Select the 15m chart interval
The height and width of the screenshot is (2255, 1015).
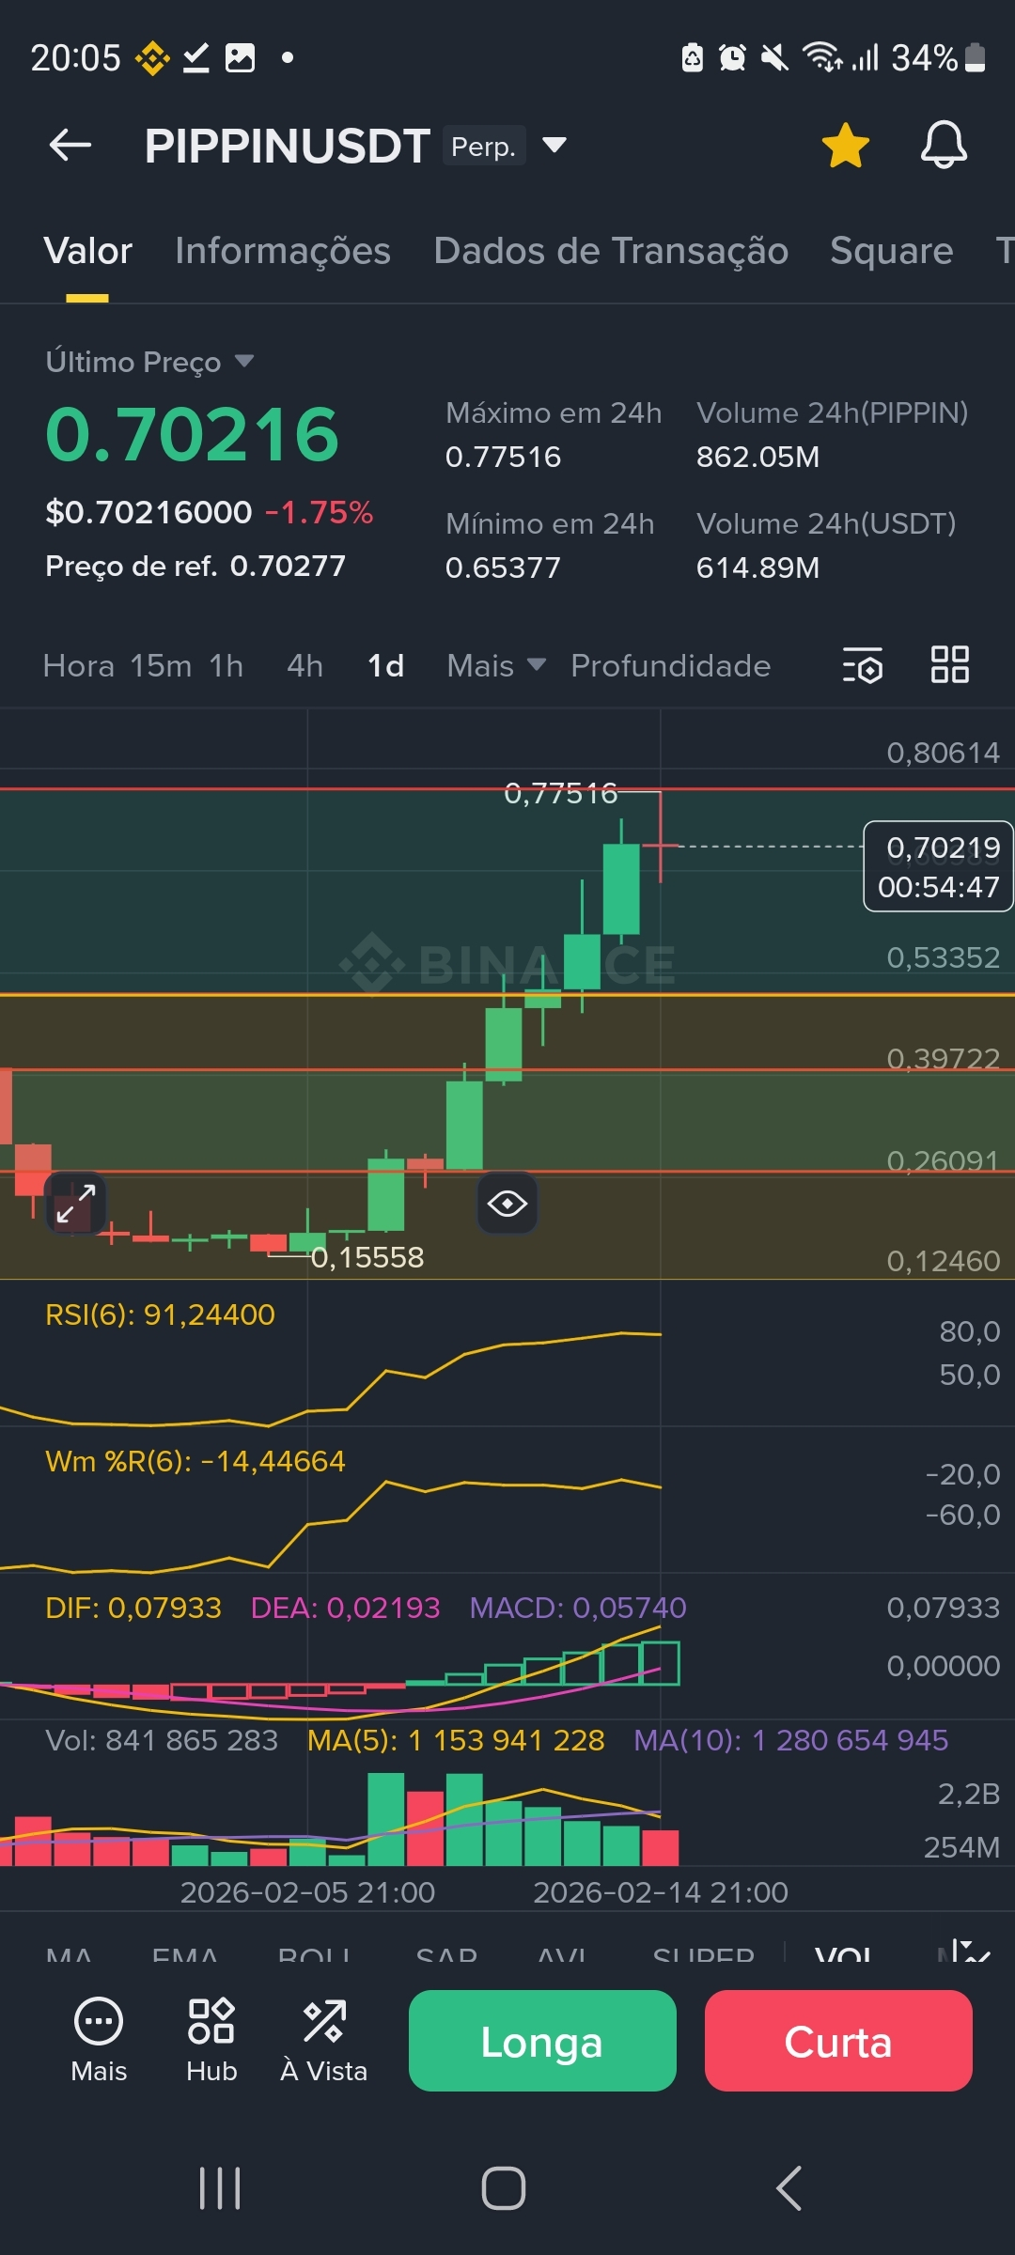pyautogui.click(x=161, y=666)
